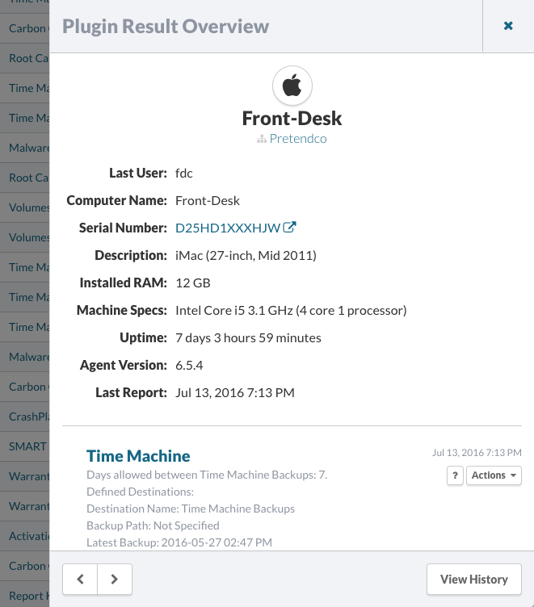Image resolution: width=534 pixels, height=607 pixels.
Task: Click the Installed RAM value 12 GB
Action: 193,283
